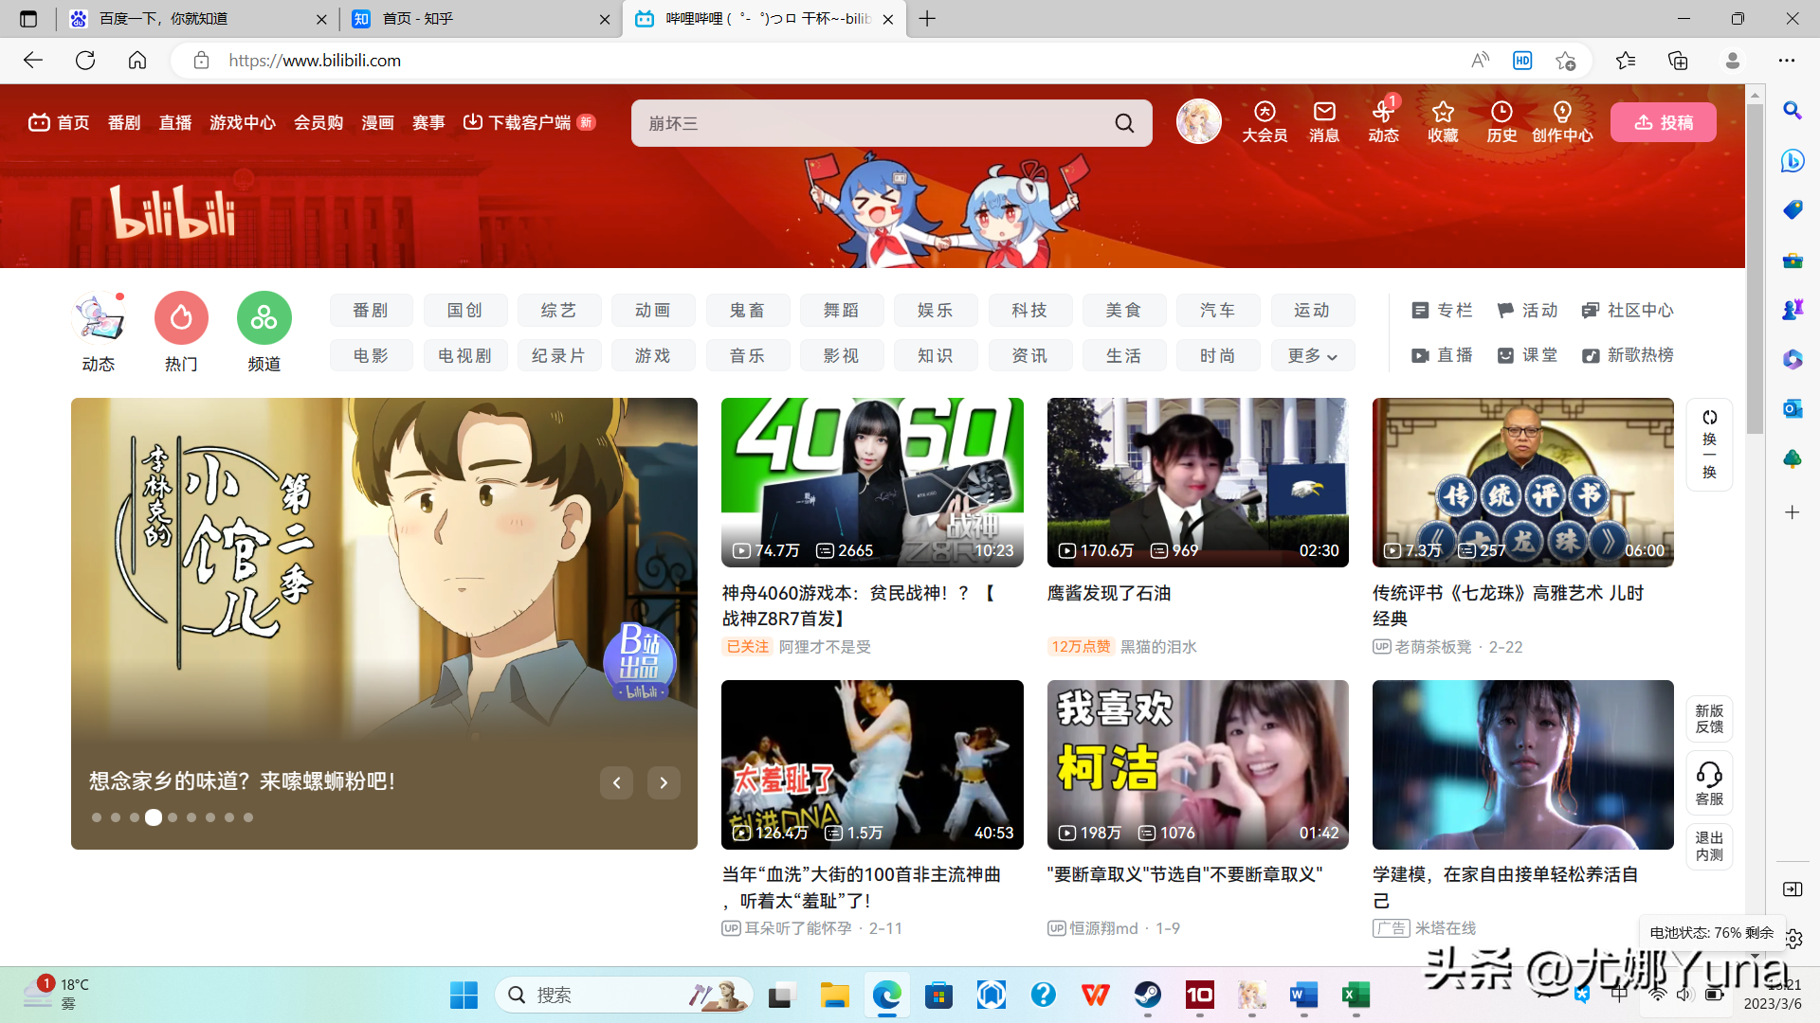The image size is (1820, 1023).
Task: Open the 动态 feed icon in header
Action: click(x=1383, y=122)
